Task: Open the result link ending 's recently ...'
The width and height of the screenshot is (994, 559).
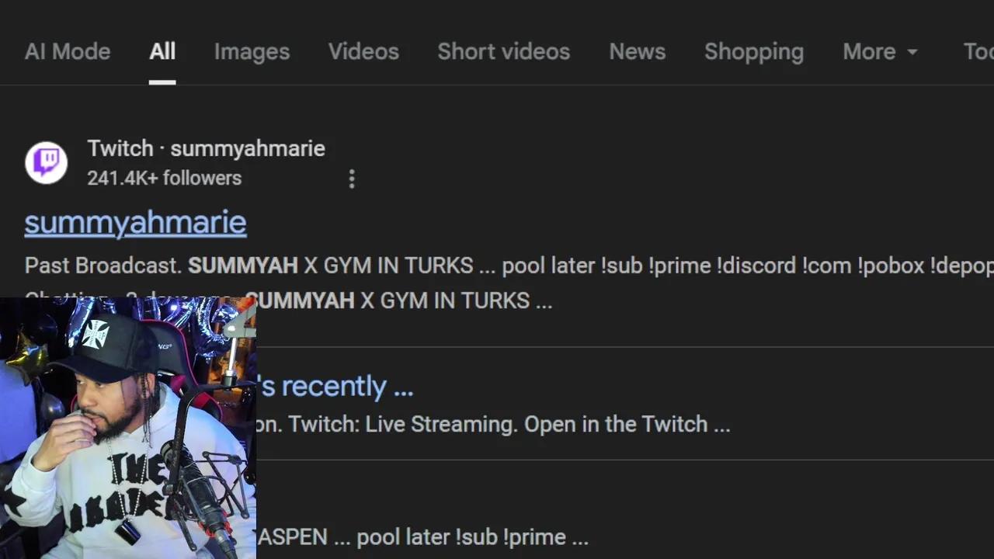Action: coord(335,386)
